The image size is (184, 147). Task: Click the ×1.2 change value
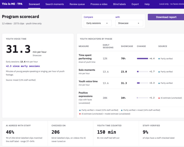[152, 98]
